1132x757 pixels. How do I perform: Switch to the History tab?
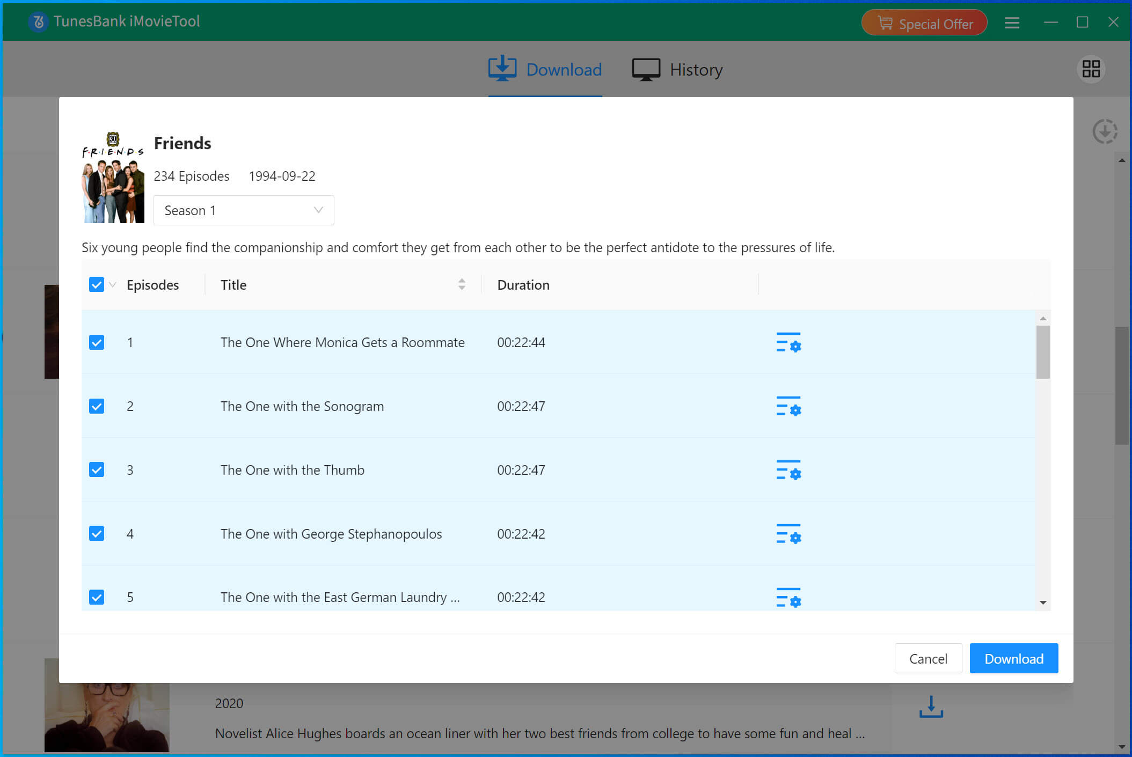coord(677,70)
